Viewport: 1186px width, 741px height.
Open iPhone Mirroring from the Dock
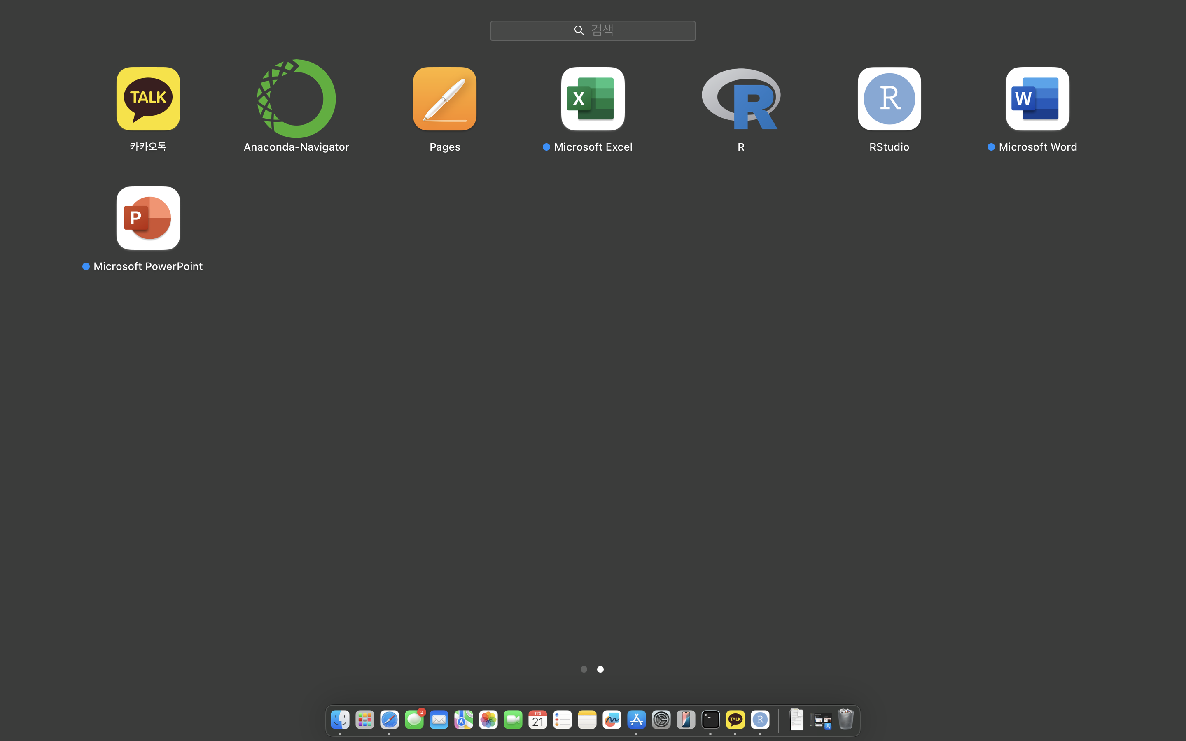686,720
